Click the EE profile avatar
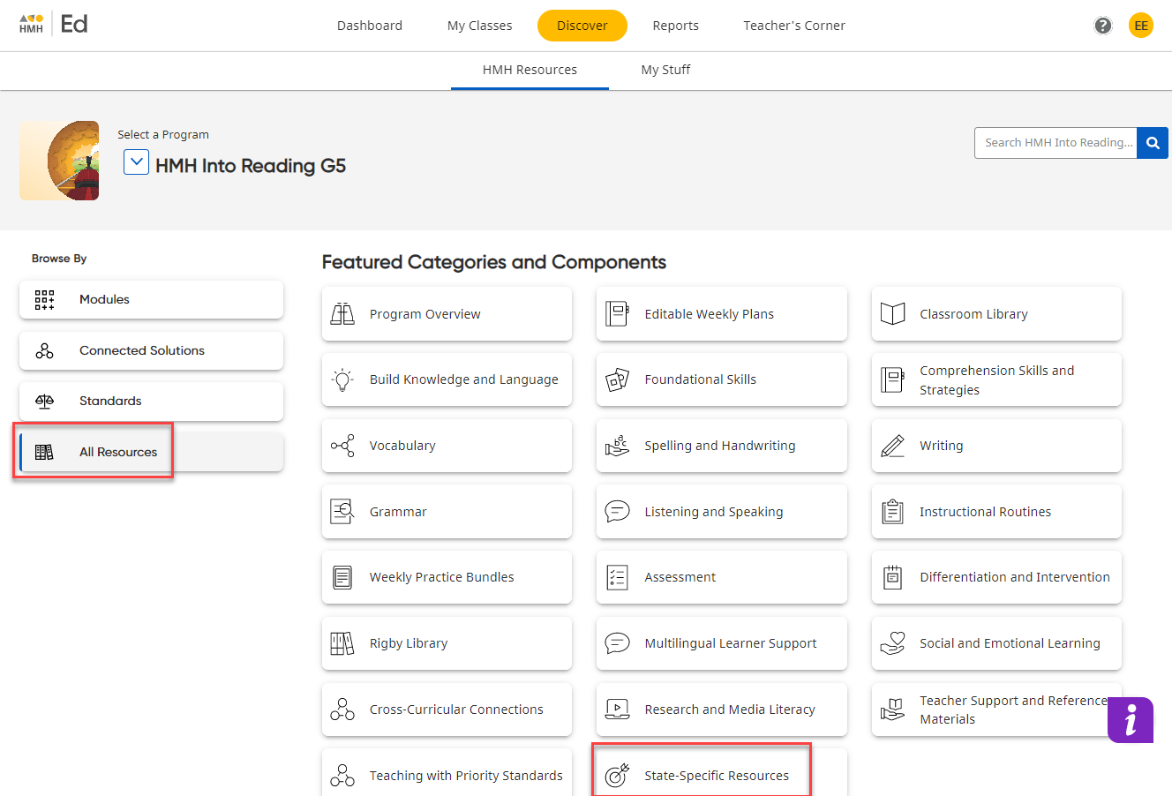This screenshot has height=796, width=1172. (1141, 25)
